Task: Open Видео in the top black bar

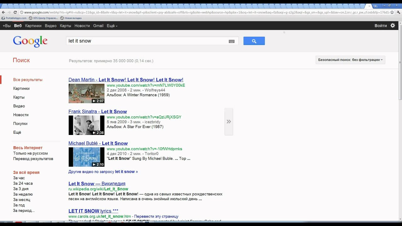Action: pos(51,26)
